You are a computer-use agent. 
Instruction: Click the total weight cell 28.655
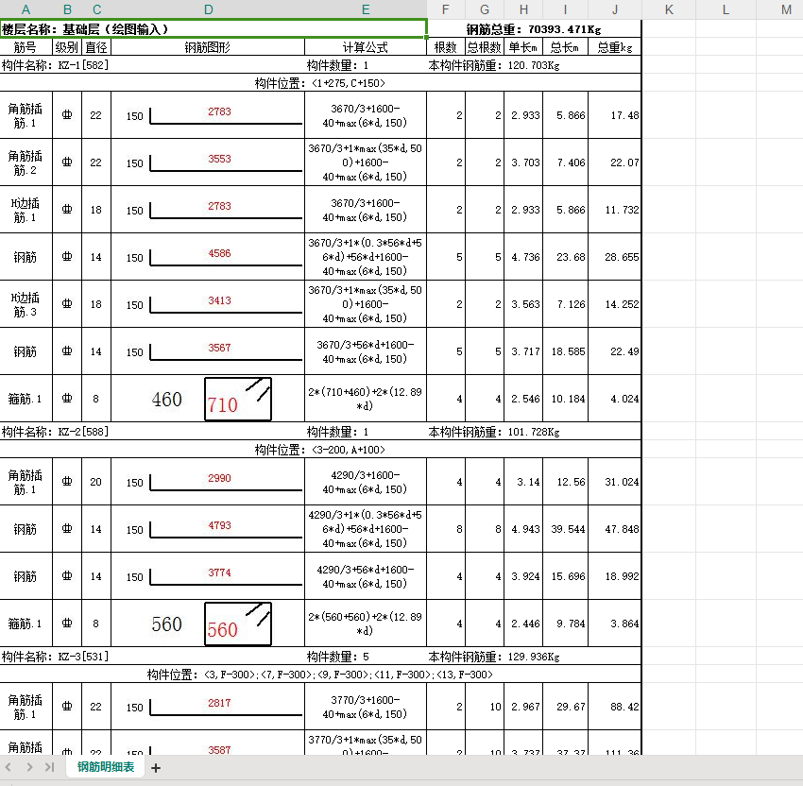[x=615, y=257]
